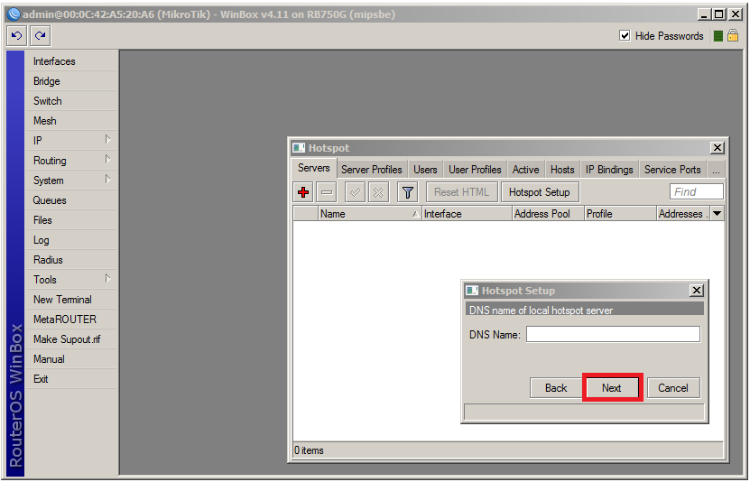Click the undo arrow icon

16,36
